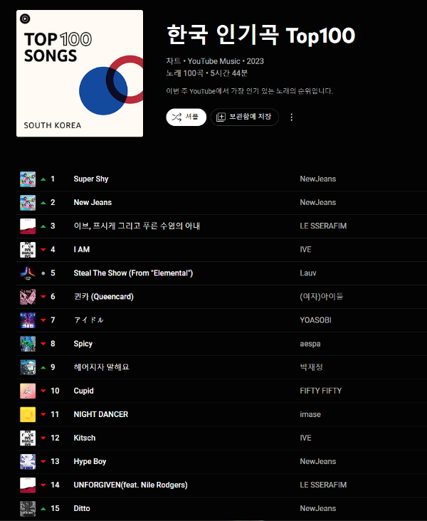The image size is (427, 521).
Task: Select the song Spicy
Action: click(x=83, y=344)
